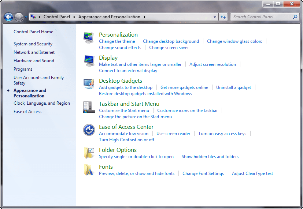This screenshot has width=303, height=209.
Task: Click Change window glass colors link
Action: [x=234, y=41]
